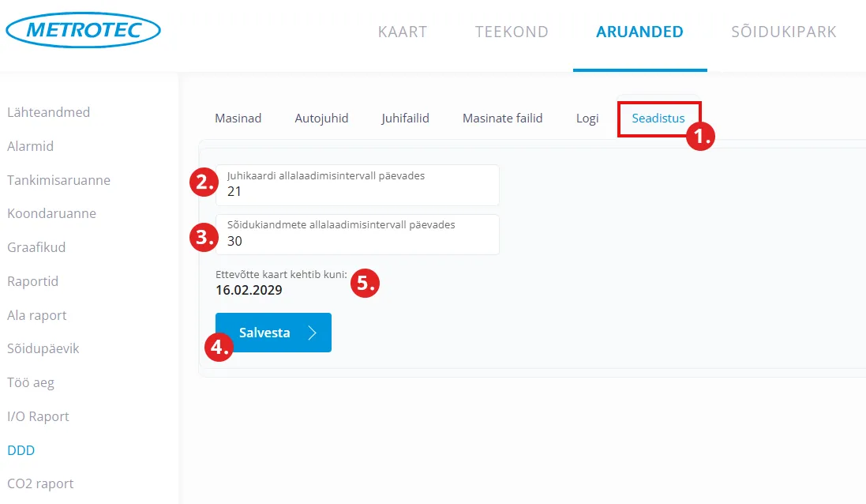This screenshot has height=504, width=866.
Task: Select the ARUANDED navigation item
Action: (x=639, y=32)
